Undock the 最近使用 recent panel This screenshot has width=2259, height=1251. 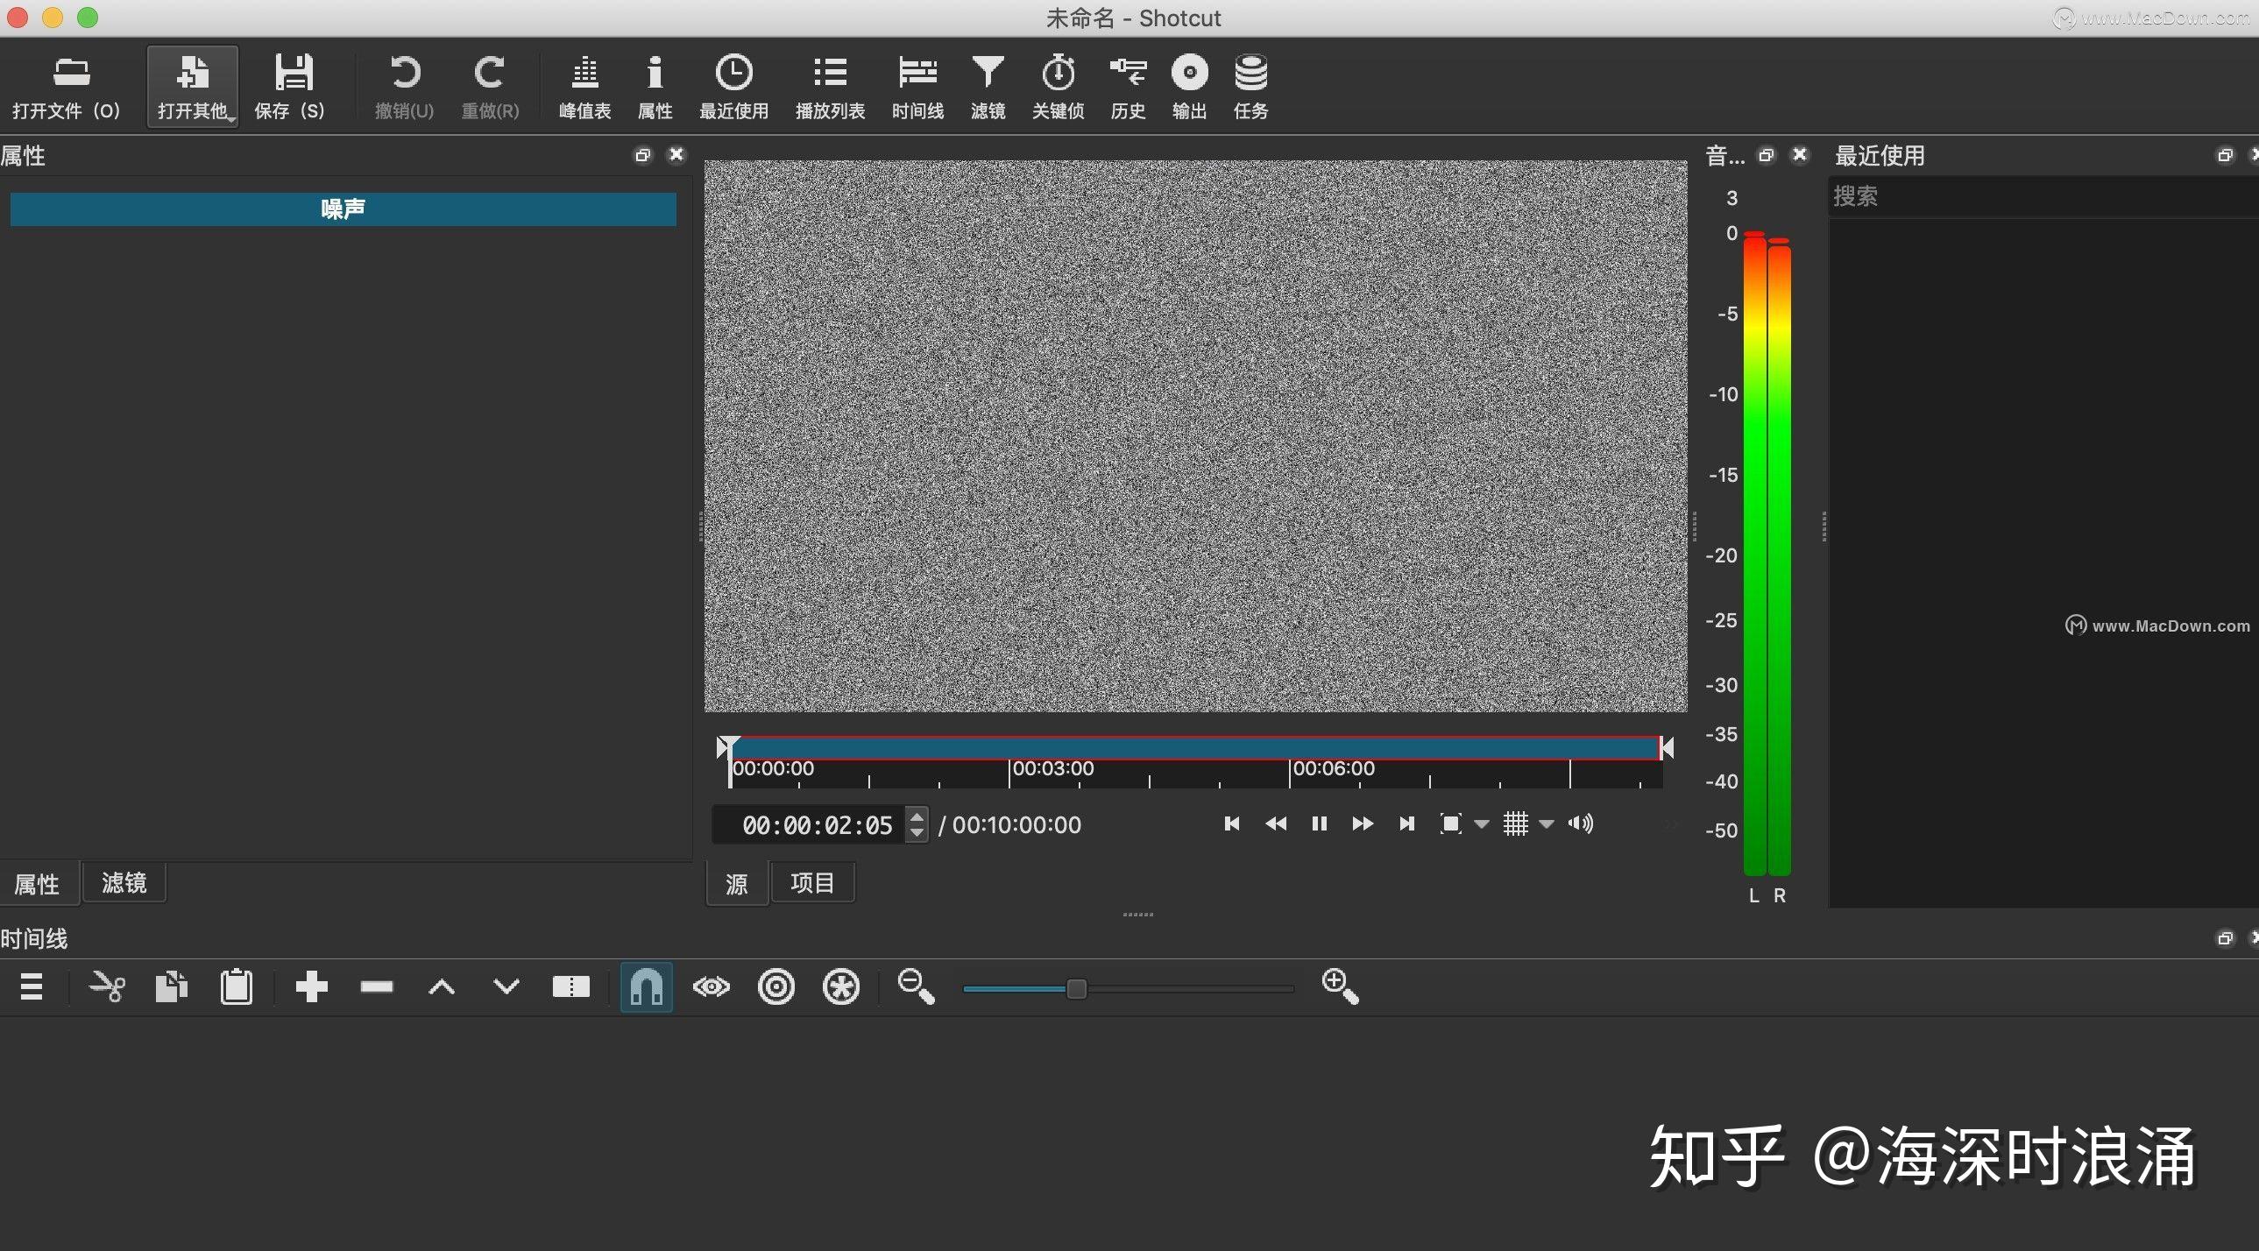[x=2225, y=155]
